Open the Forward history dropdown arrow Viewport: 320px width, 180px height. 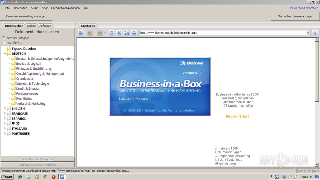(105, 33)
